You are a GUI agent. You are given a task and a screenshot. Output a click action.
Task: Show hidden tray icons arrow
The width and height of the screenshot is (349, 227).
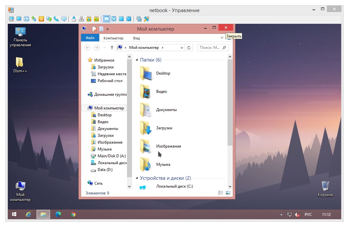click(x=281, y=215)
